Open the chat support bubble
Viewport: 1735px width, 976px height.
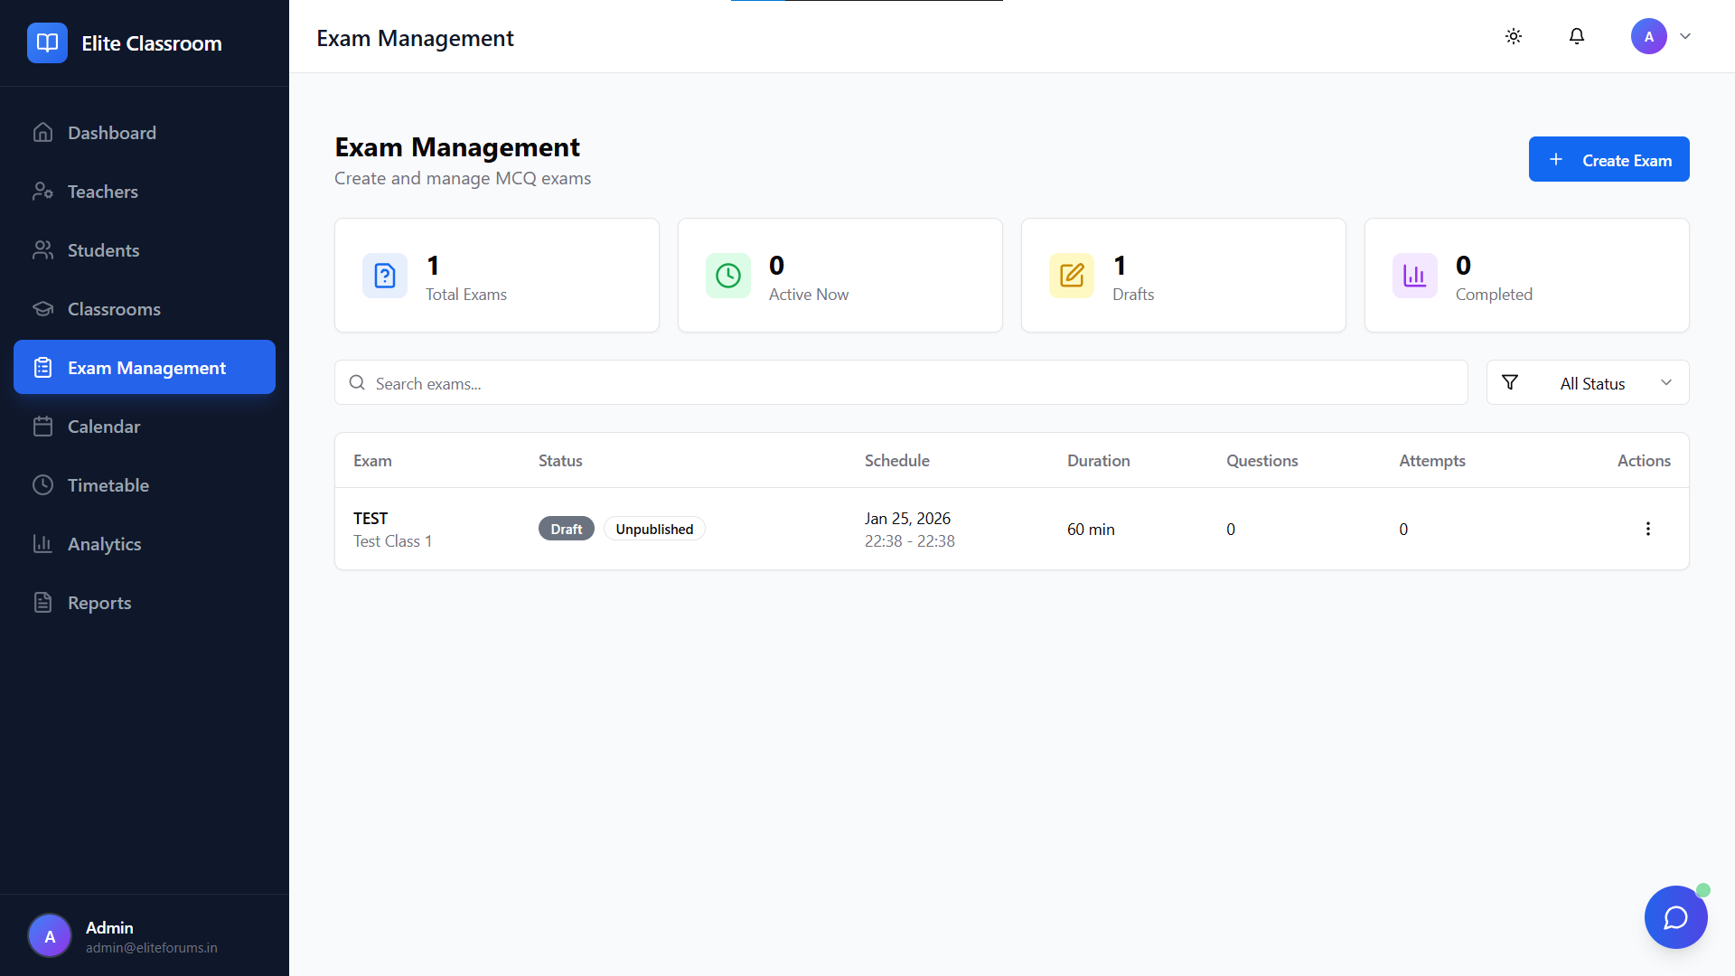coord(1675,916)
